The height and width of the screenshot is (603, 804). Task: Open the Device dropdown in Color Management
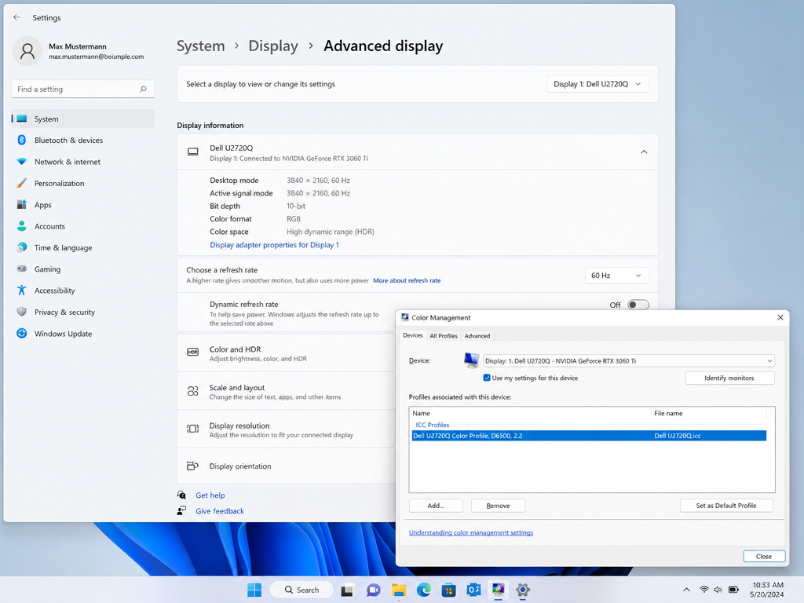tap(629, 361)
